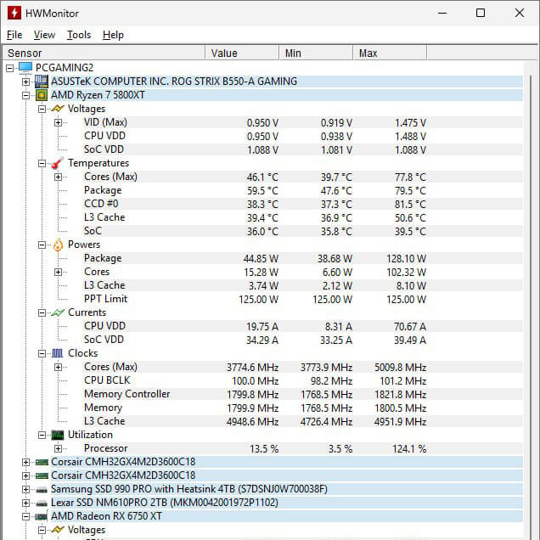Open the View menu
Viewport: 540px width, 540px height.
click(x=44, y=35)
